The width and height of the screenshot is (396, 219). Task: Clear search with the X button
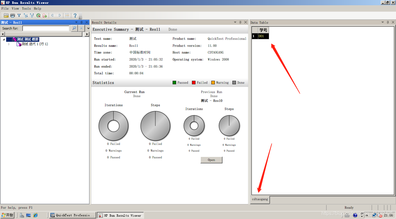tap(81, 28)
